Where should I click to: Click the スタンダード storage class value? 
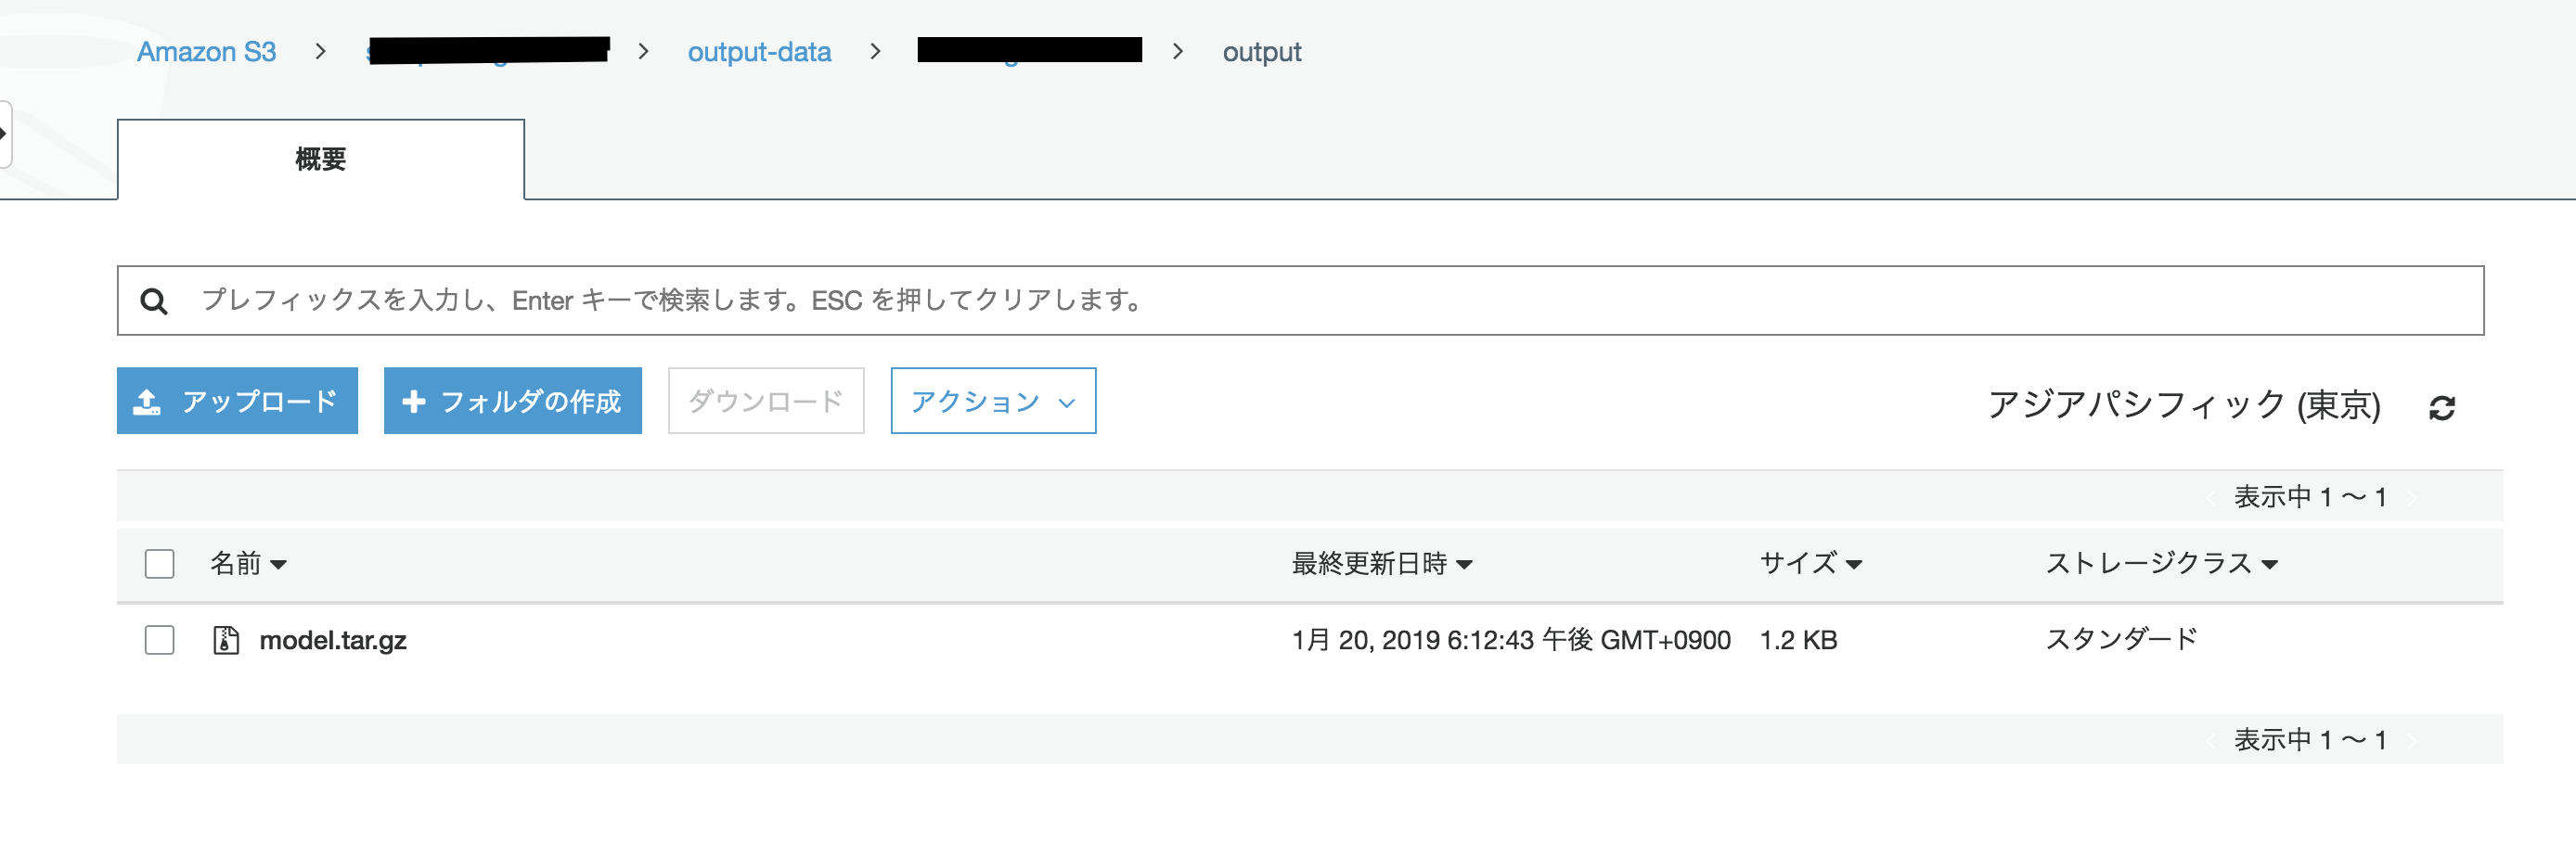coord(2121,639)
